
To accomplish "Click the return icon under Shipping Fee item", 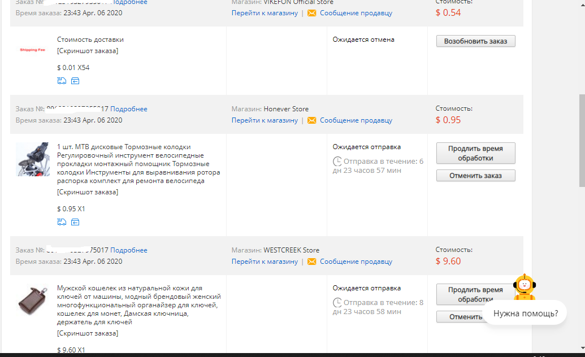I will (x=75, y=81).
